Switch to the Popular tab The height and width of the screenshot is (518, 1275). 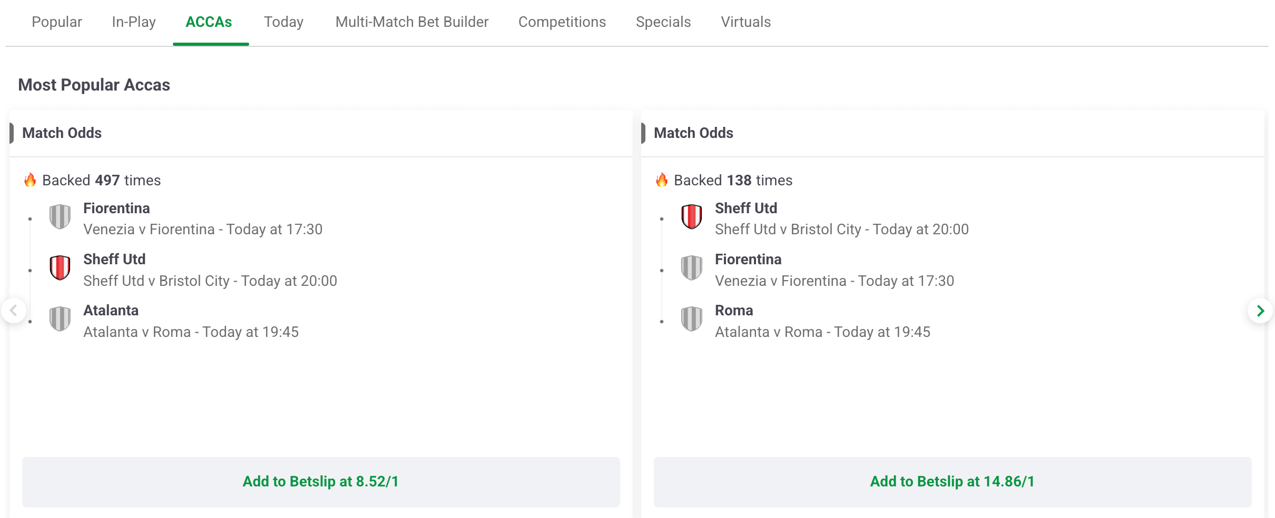pyautogui.click(x=57, y=22)
